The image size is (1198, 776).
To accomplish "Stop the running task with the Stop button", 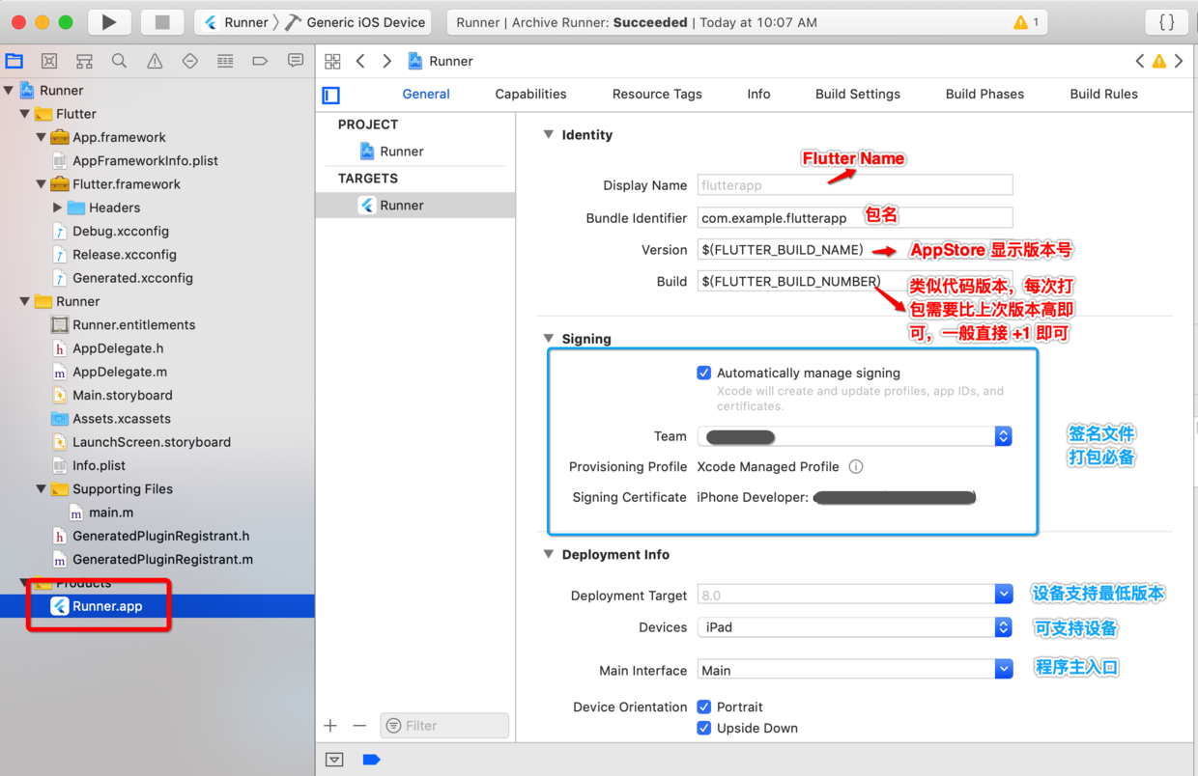I will [162, 22].
